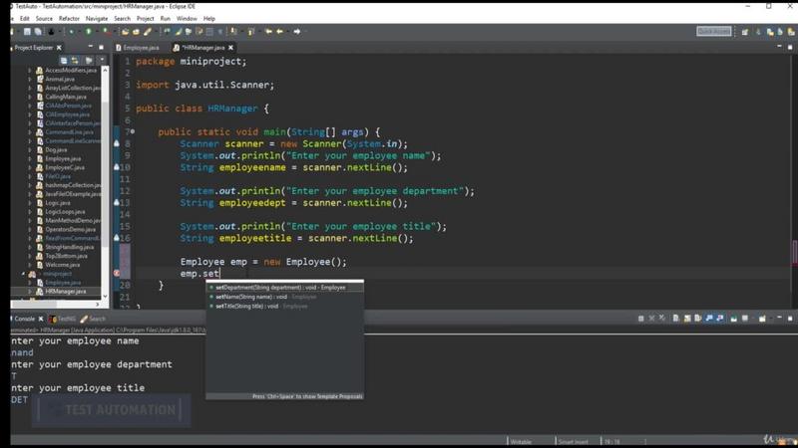Screen dimensions: 798x448
Task: Click scroll-down arrow of Project Explorer
Action: click(x=105, y=296)
